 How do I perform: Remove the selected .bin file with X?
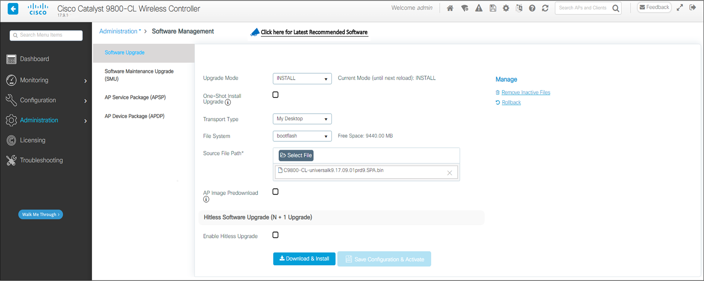[449, 173]
